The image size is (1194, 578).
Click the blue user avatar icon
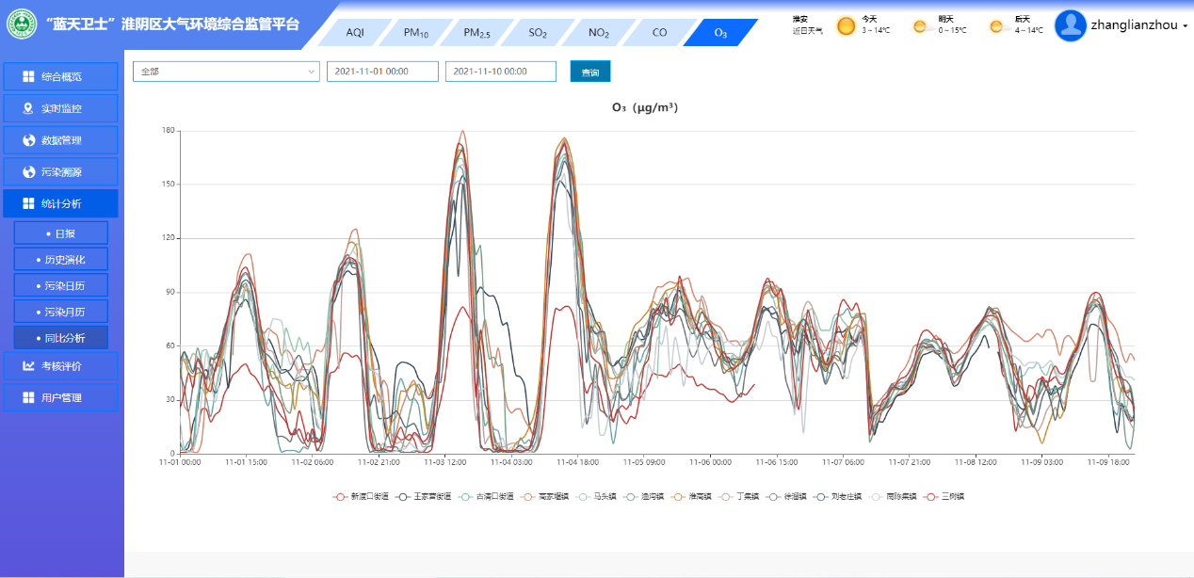(1071, 26)
